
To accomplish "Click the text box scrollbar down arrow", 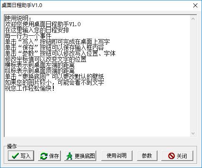I will pyautogui.click(x=193, y=133).
